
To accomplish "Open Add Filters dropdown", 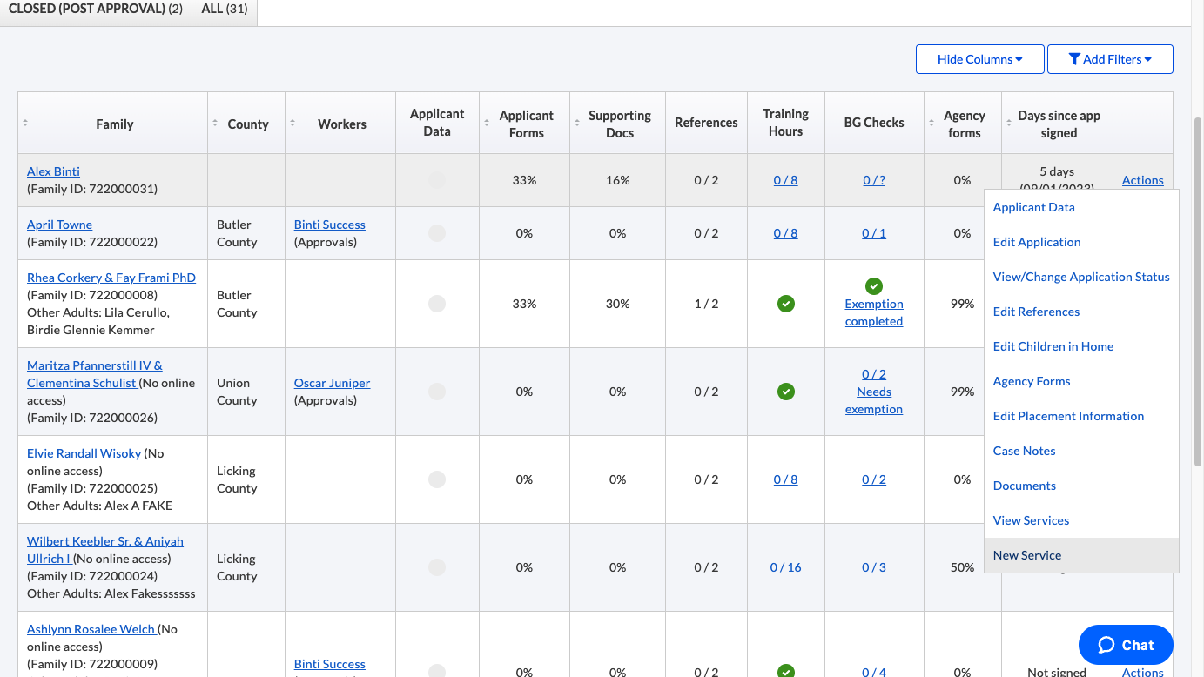I will (1110, 59).
